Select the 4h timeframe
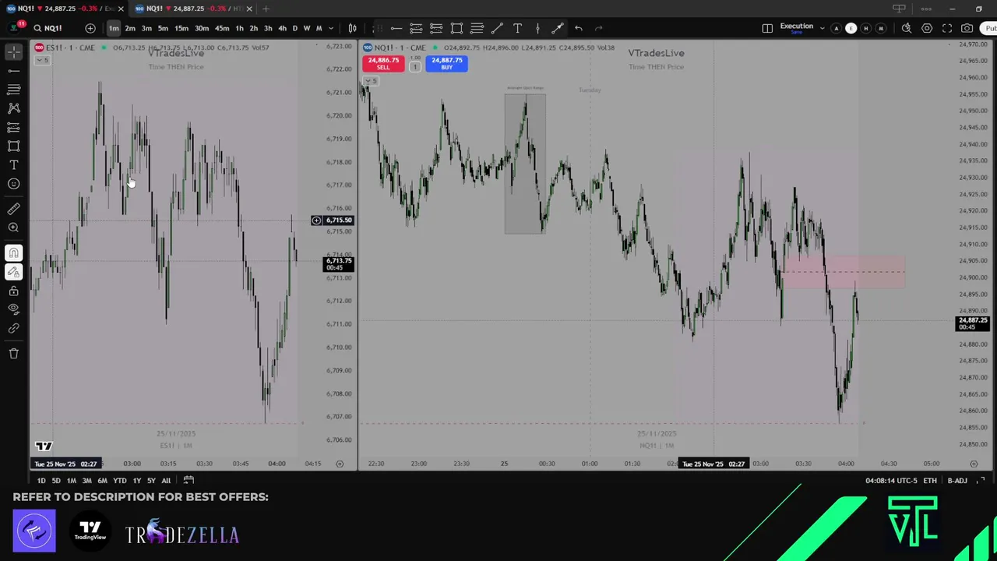 tap(282, 28)
